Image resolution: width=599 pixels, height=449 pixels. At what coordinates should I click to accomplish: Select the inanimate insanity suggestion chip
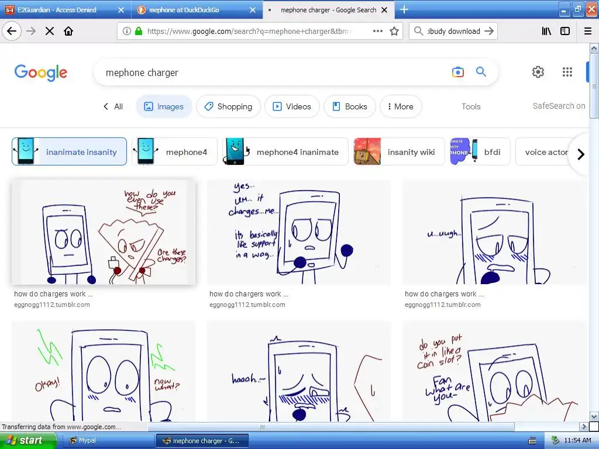tap(69, 151)
